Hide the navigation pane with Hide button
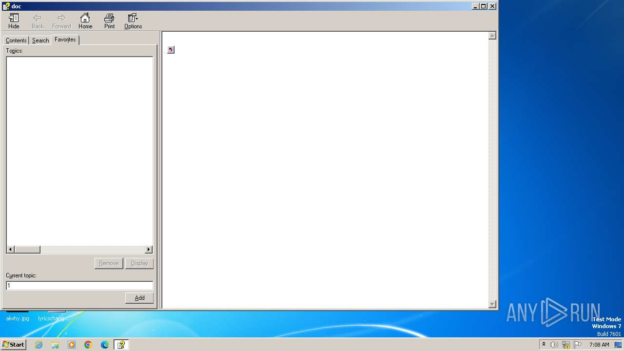624x351 pixels. 14,21
